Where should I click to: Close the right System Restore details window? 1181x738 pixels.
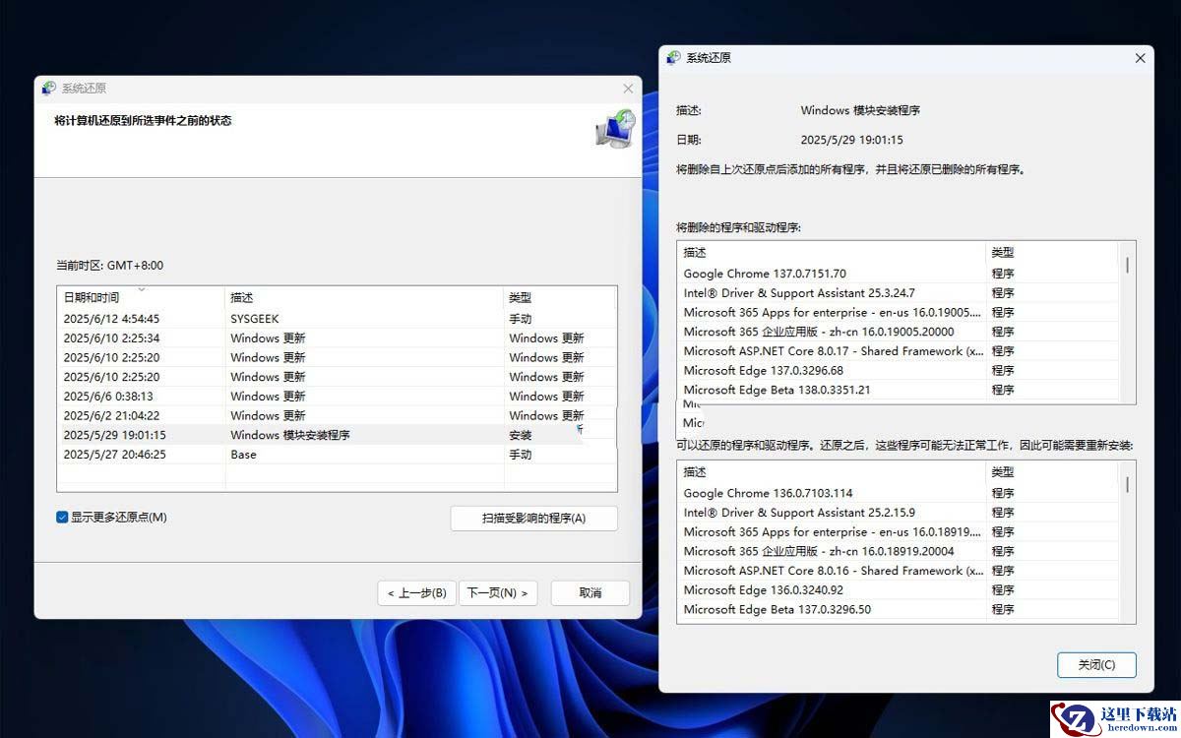1140,58
